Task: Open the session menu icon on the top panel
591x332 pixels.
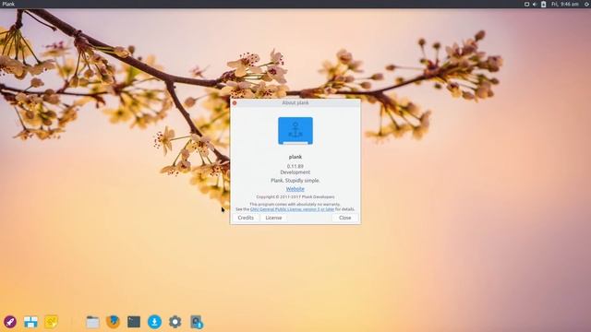Action: click(587, 4)
